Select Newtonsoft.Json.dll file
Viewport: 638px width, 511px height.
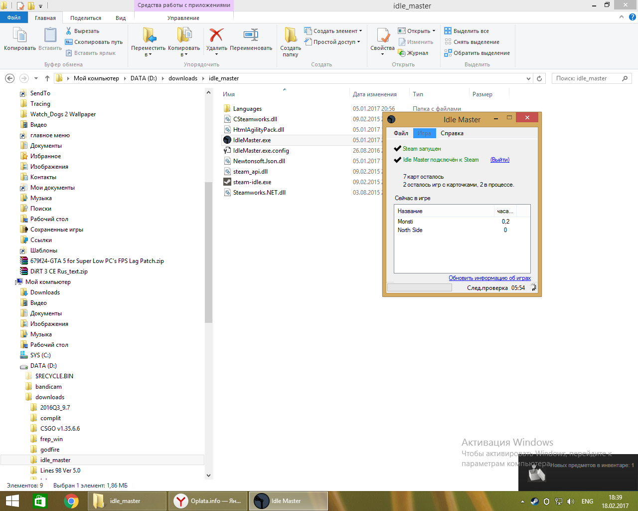[x=259, y=161]
